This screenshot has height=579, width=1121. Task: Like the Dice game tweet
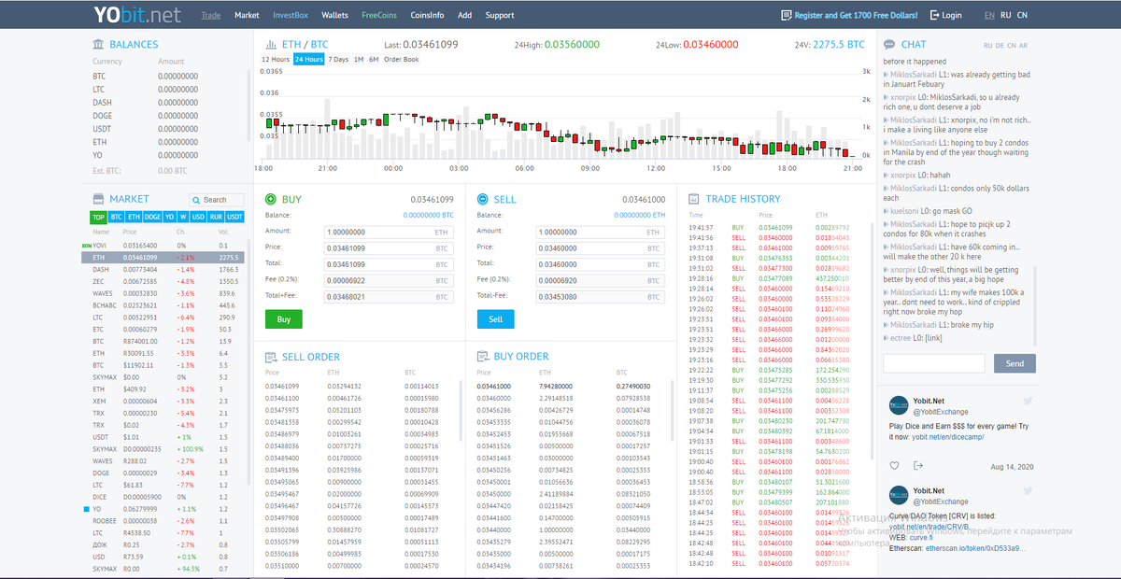894,465
